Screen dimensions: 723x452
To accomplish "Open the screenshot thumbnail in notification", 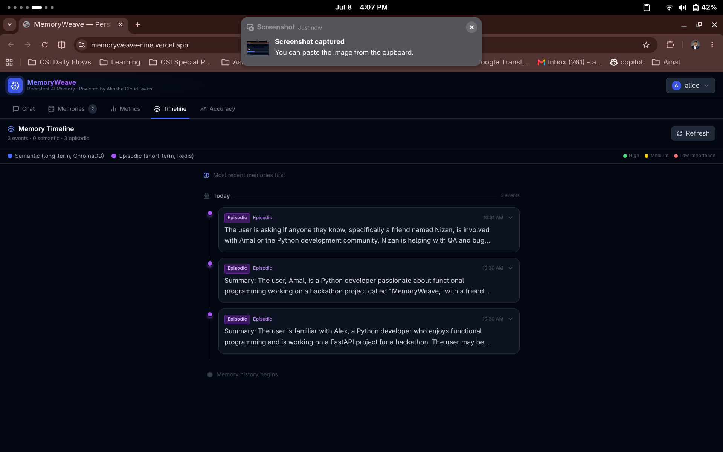I will [x=258, y=48].
